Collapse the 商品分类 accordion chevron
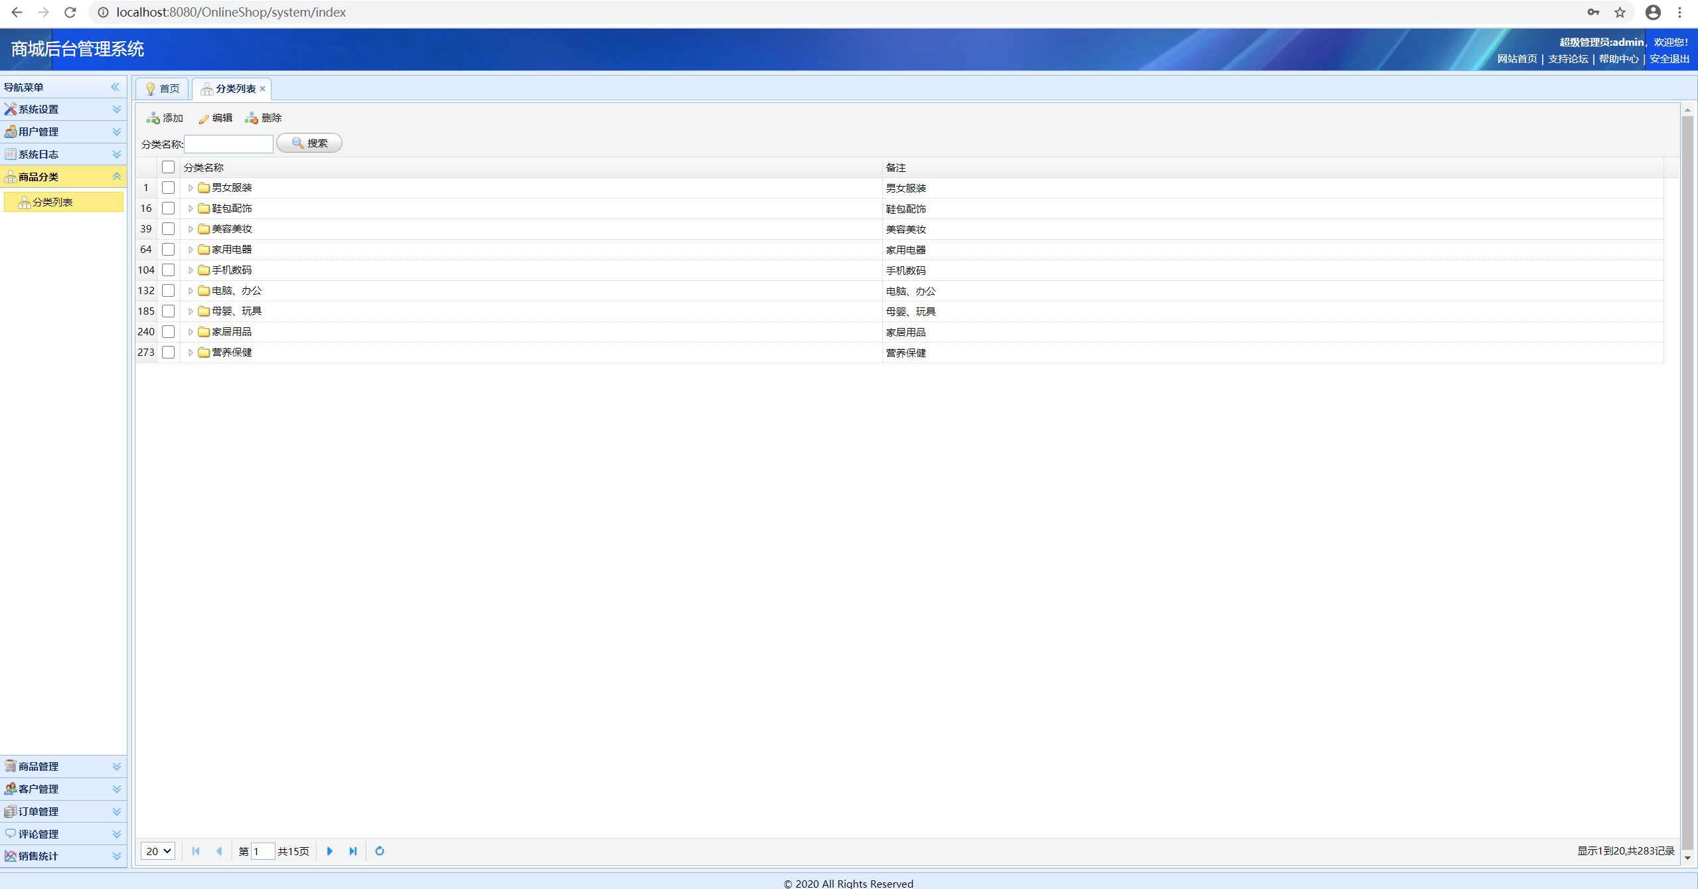Screen dimensions: 1698x889 (117, 177)
